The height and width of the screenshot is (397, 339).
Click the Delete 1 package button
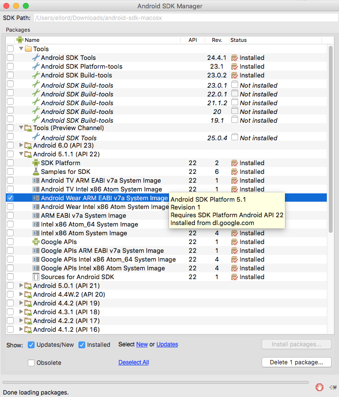(297, 362)
